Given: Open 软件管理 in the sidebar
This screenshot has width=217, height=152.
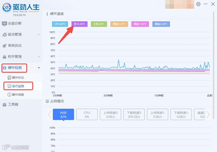Looking at the screenshot, I should point(15,57).
